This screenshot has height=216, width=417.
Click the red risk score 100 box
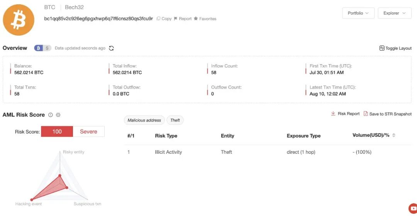pyautogui.click(x=57, y=131)
